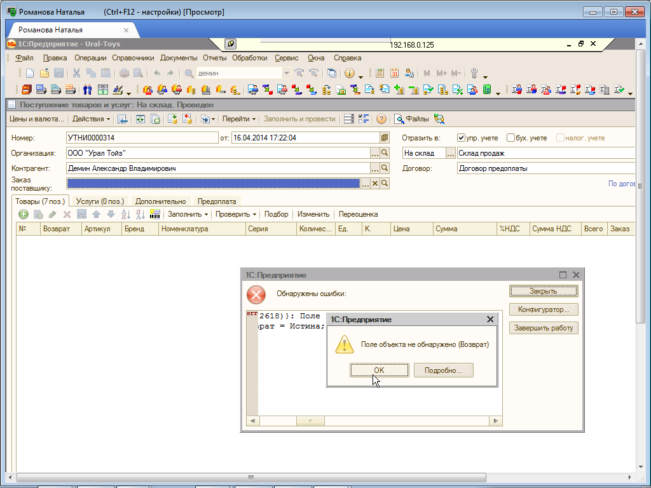Open the calendar icon showing 31
The width and height of the screenshot is (651, 488).
[x=394, y=74]
